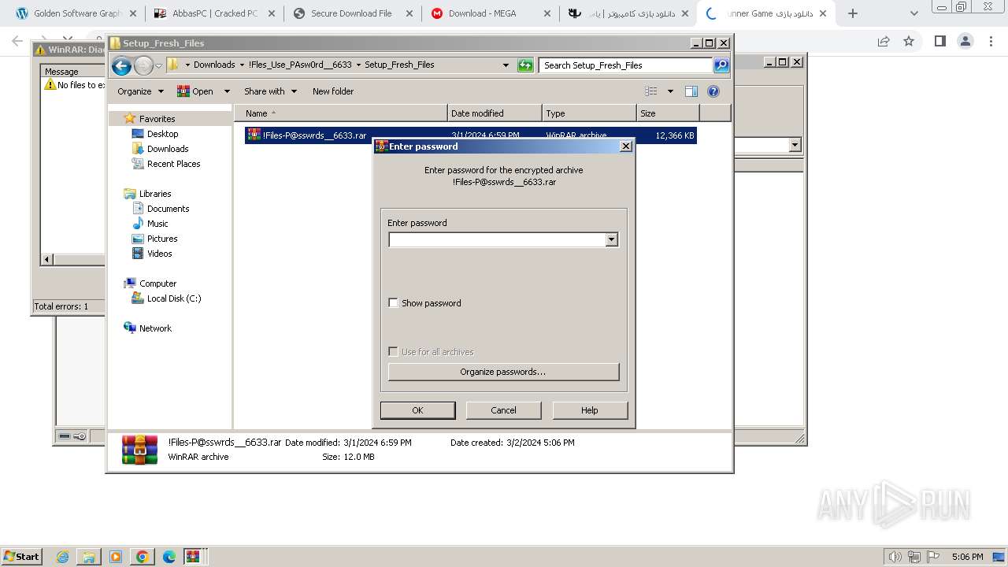1008x567 pixels.
Task: Sort by the Name column header
Action: tap(340, 113)
